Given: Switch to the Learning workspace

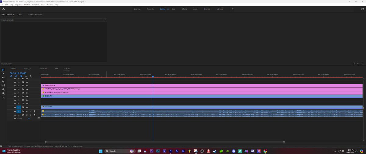Looking at the screenshot, I should coord(137,9).
